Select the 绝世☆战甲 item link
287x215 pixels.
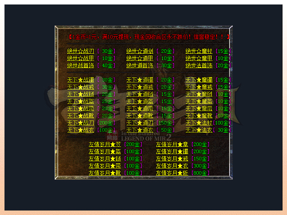point(81,58)
